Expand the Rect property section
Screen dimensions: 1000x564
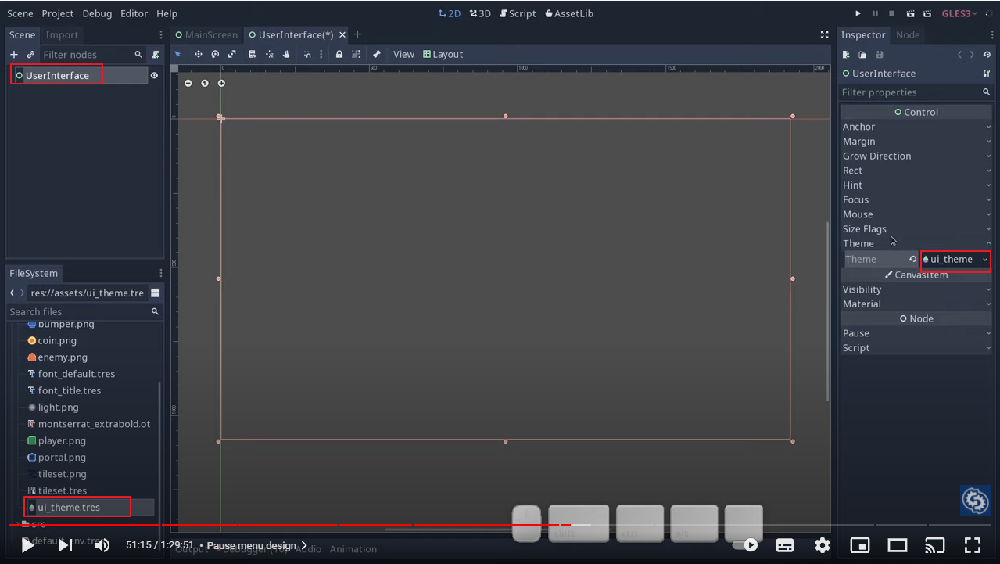click(916, 171)
